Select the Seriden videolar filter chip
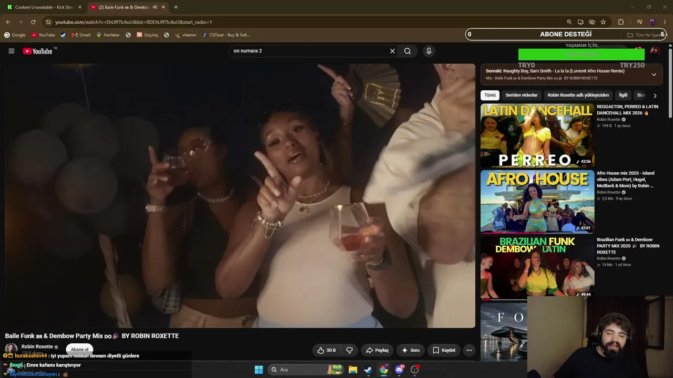Screen dimensions: 673x378 click(522, 95)
